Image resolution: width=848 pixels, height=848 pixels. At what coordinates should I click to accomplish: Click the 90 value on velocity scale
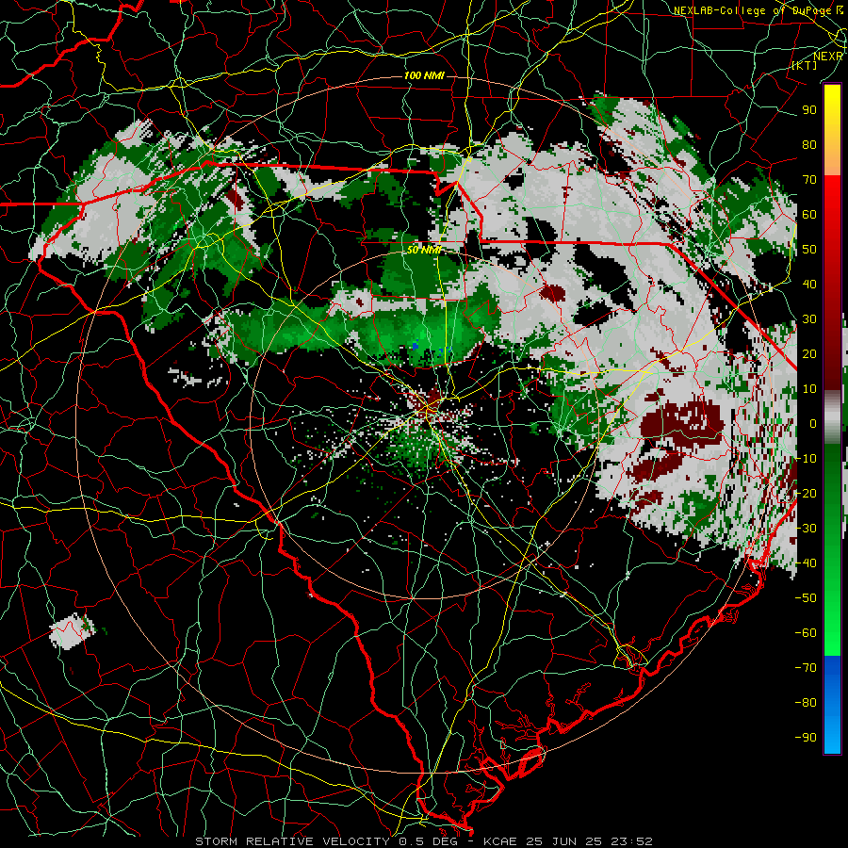pos(809,110)
